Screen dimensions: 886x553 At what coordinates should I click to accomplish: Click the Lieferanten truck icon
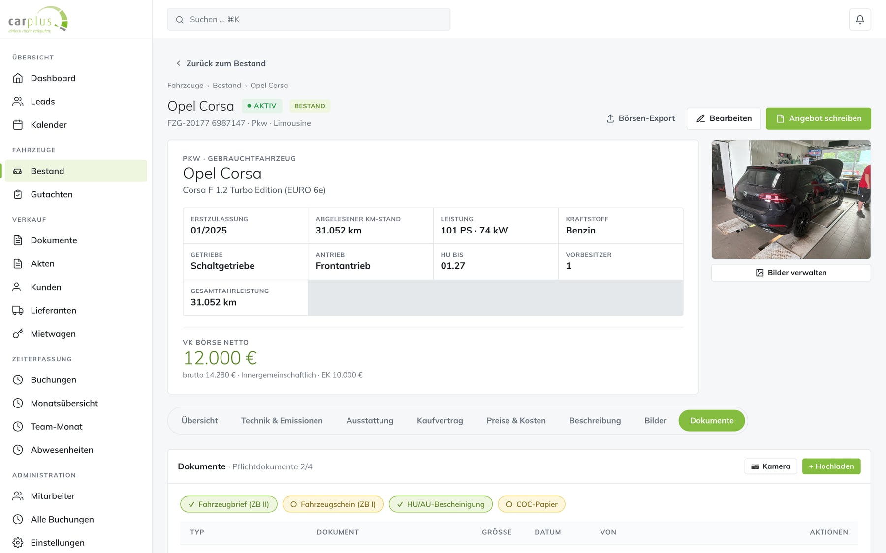click(18, 310)
